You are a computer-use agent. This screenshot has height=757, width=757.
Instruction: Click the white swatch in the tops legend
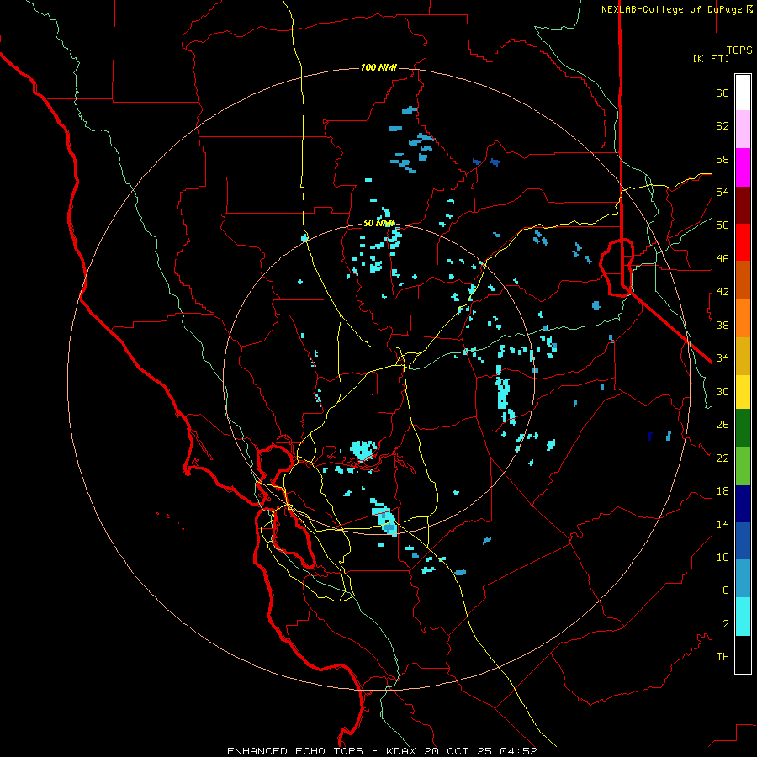pos(743,93)
